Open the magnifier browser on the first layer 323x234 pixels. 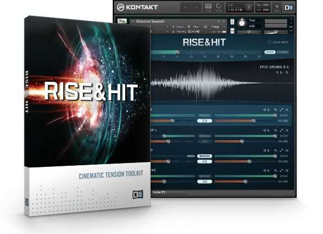pyautogui.click(x=275, y=110)
